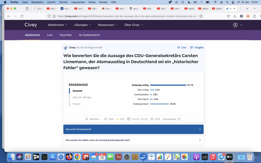Open the Lesezeichen menu in menu bar

coord(78,2)
